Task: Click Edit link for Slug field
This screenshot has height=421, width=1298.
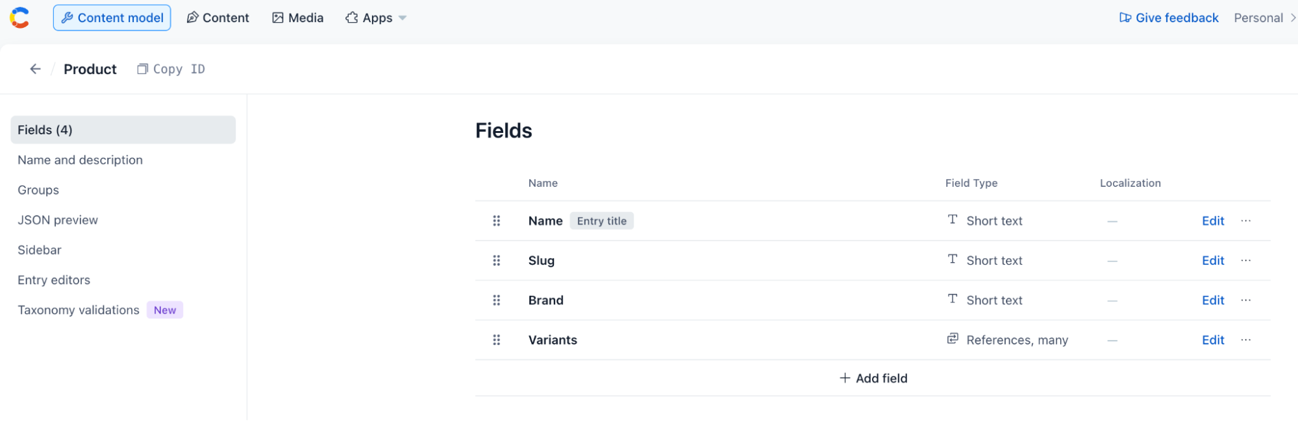Action: 1212,260
